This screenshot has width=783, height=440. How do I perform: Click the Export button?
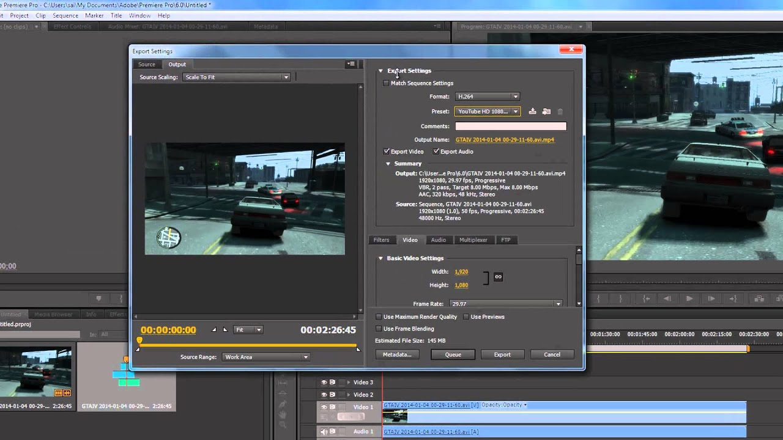pos(502,354)
